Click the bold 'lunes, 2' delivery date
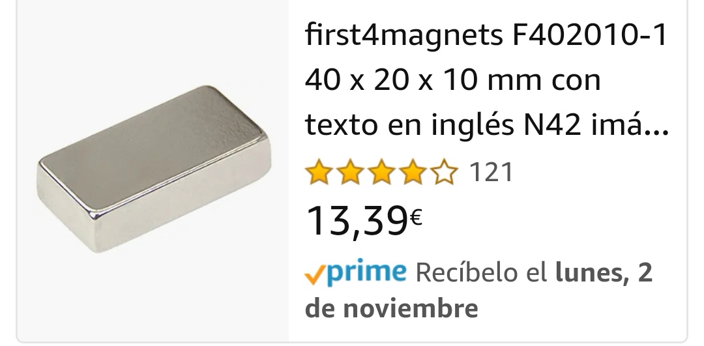The width and height of the screenshot is (704, 346). 604,272
